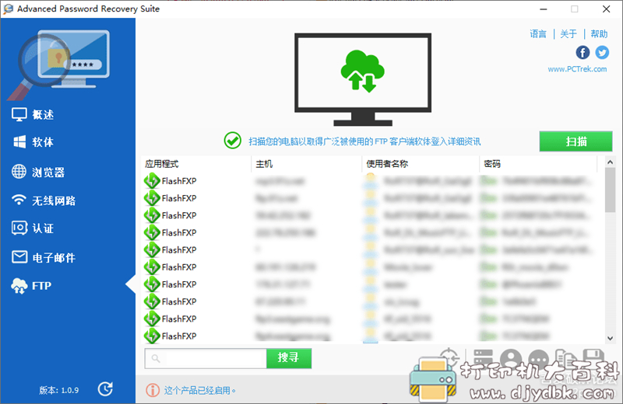
Task: Switch to the 浏览器 tab
Action: 48,172
